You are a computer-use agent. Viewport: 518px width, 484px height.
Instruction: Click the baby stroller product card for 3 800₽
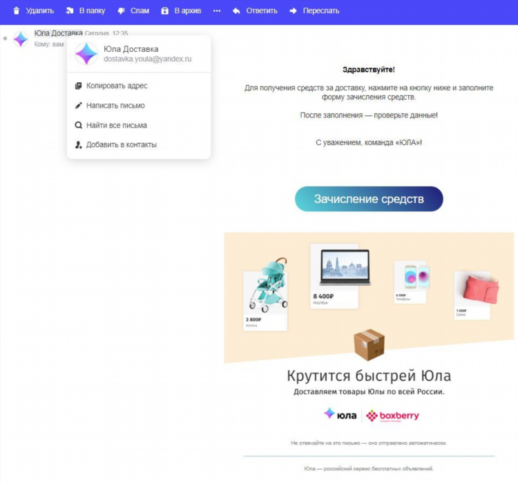click(266, 295)
